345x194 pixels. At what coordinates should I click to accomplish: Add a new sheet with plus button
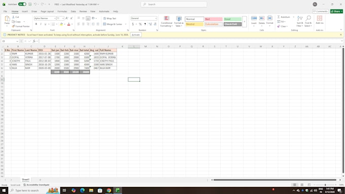(x=40, y=180)
